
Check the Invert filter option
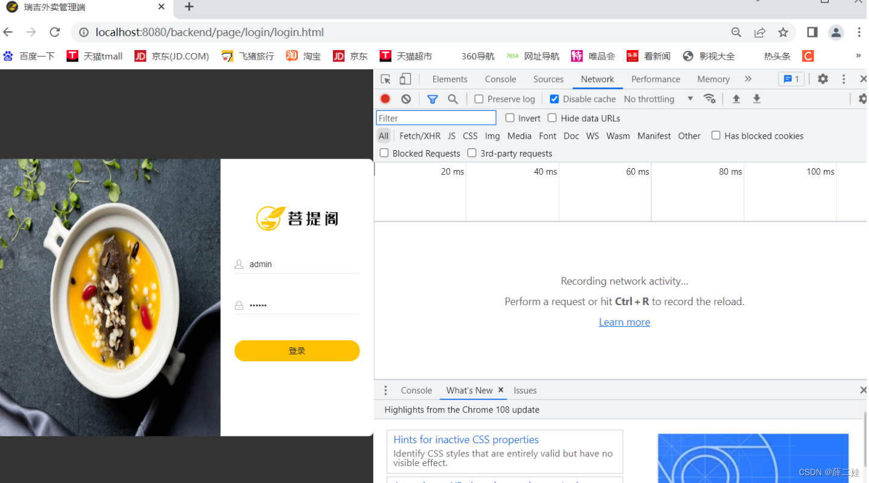coord(510,118)
